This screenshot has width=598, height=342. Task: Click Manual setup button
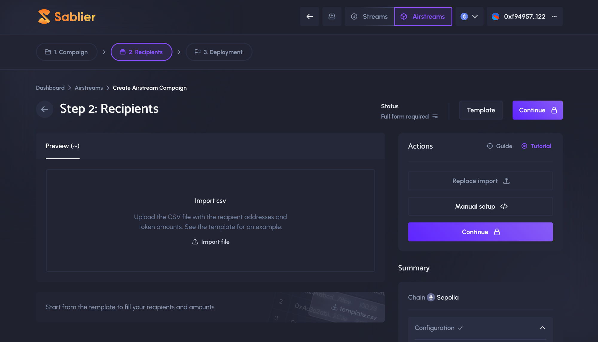point(480,206)
